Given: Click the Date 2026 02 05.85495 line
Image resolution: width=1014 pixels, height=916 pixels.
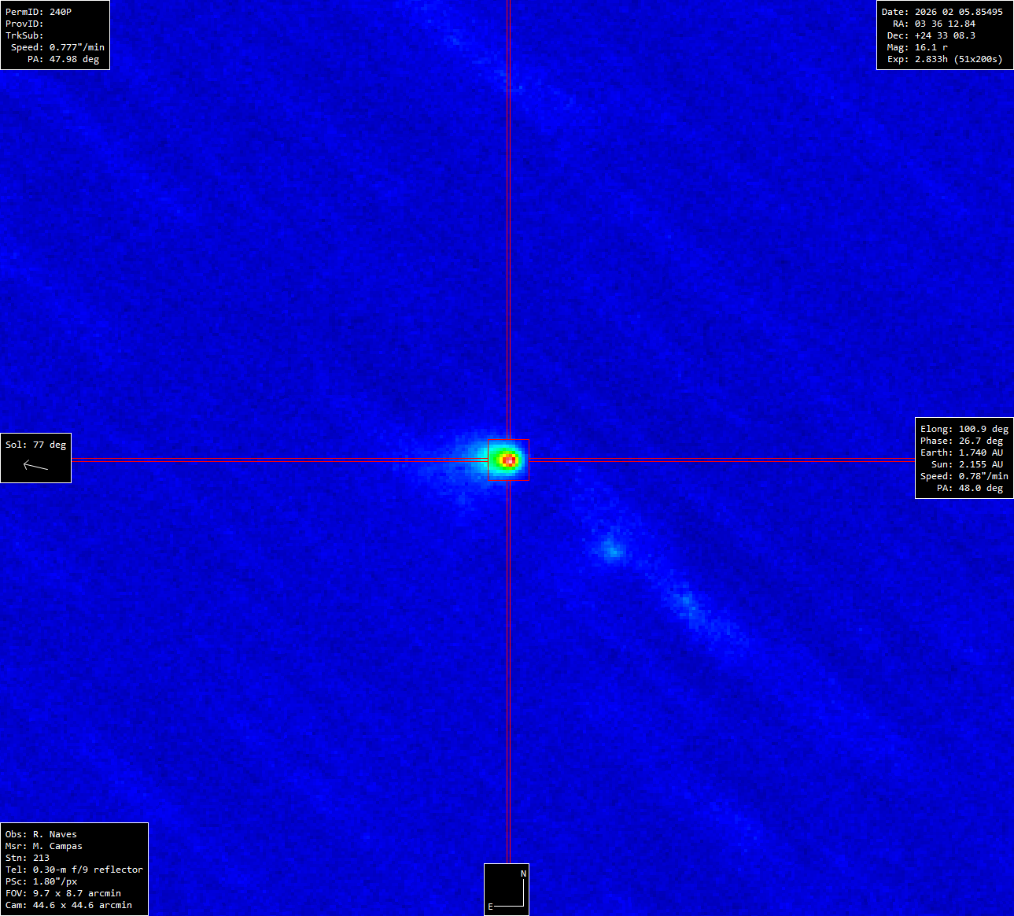Looking at the screenshot, I should [942, 12].
